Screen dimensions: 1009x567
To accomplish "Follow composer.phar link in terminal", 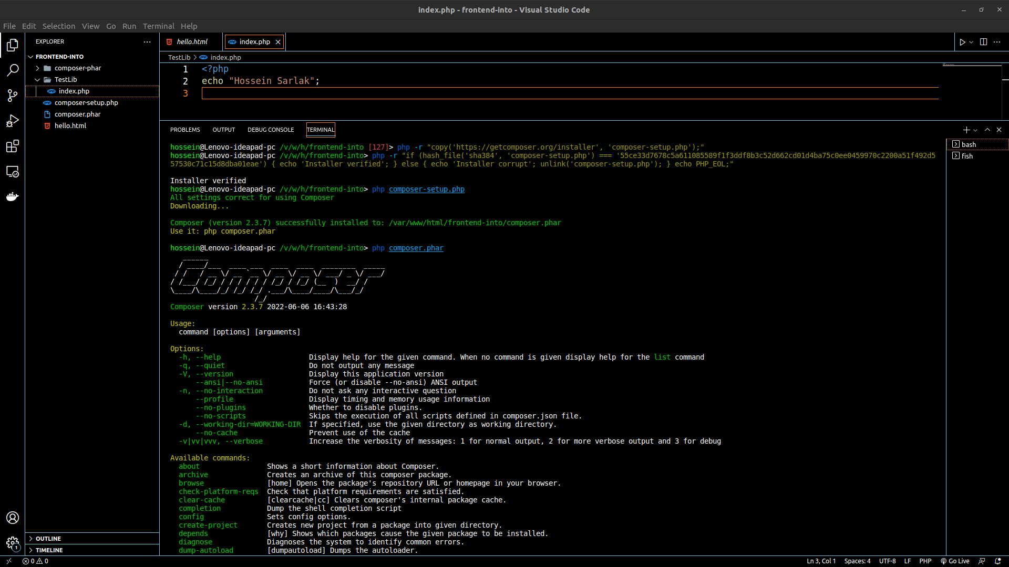I will coord(416,248).
